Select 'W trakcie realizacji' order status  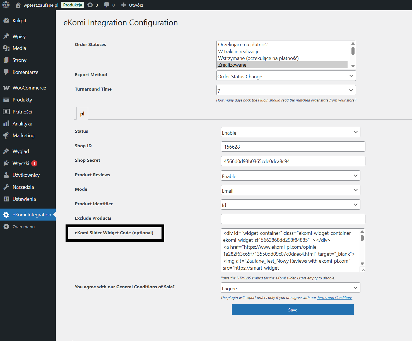[x=238, y=52]
